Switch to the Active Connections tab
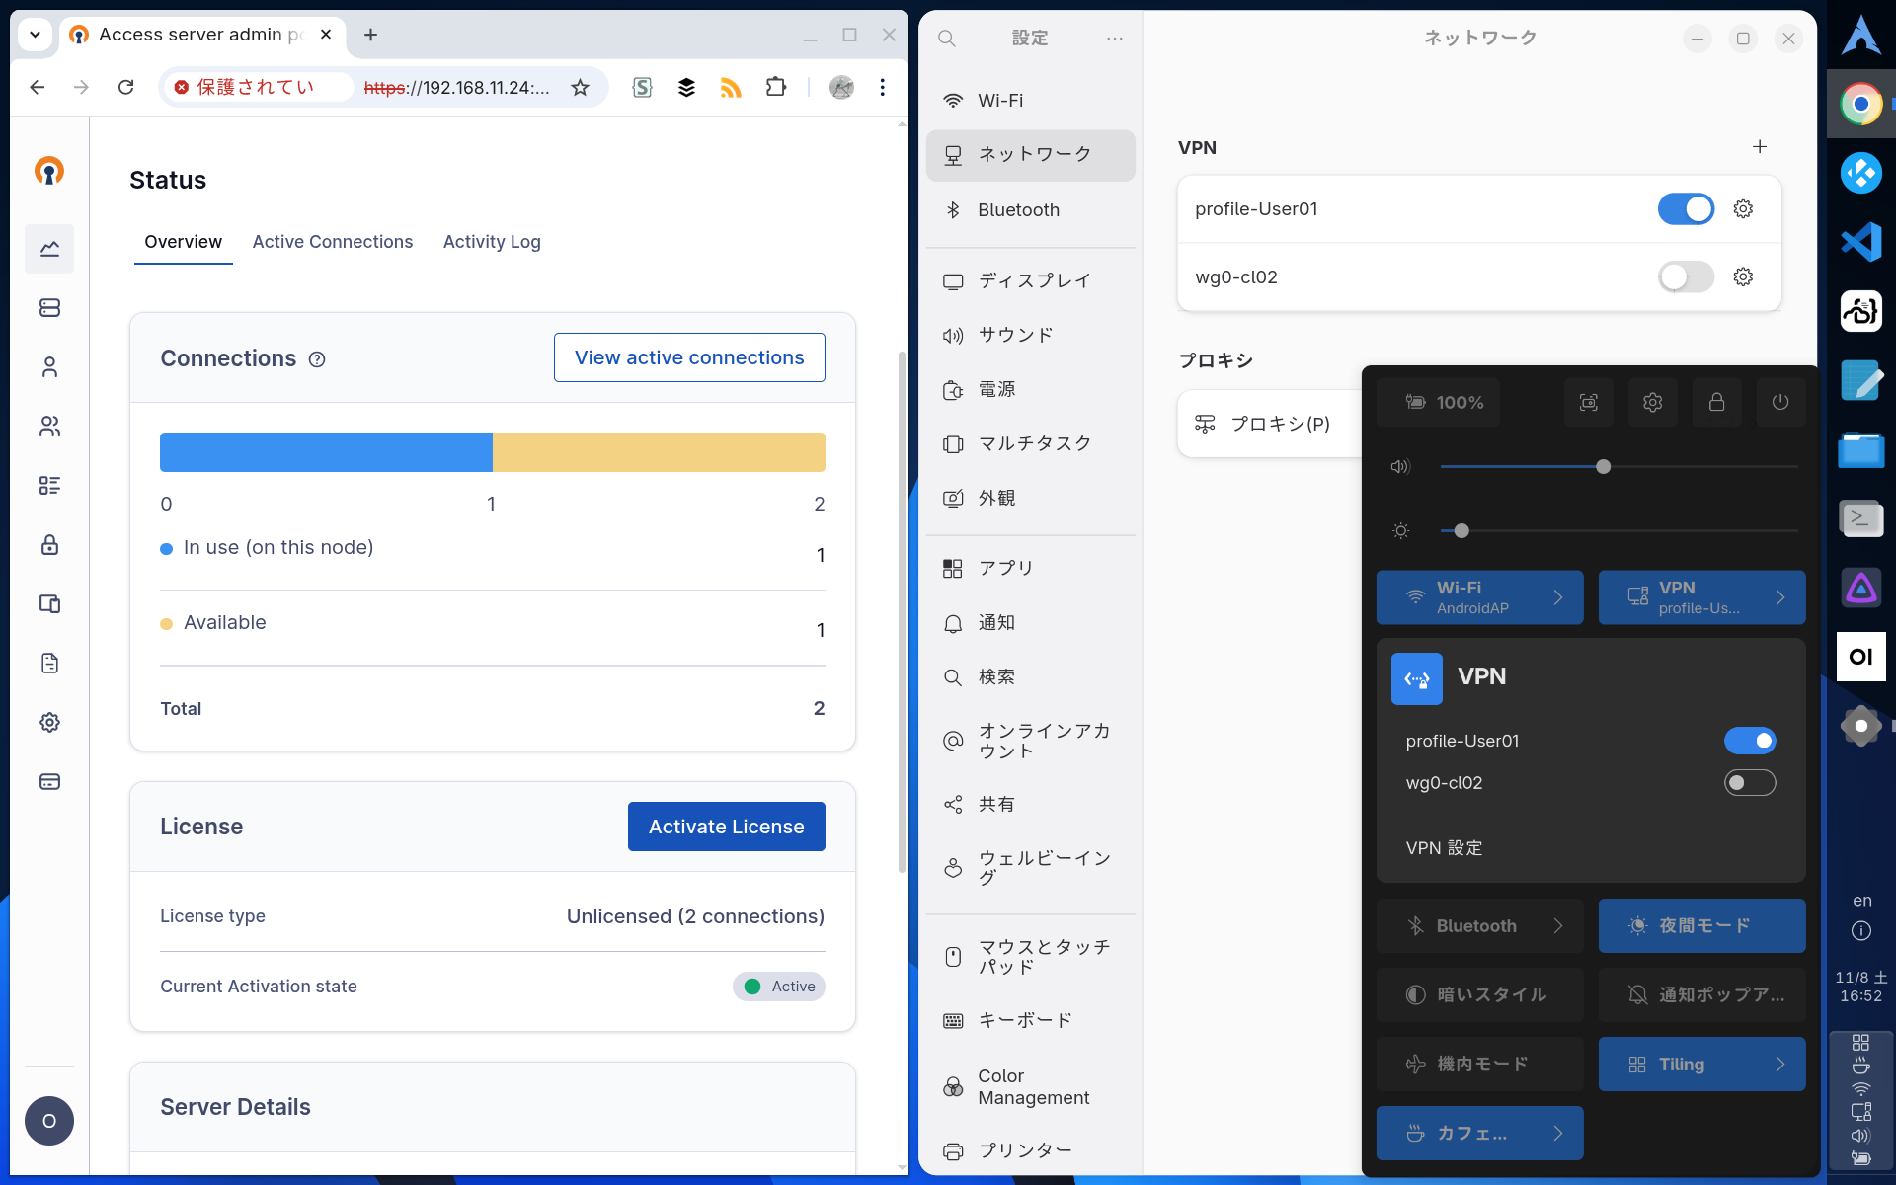This screenshot has height=1185, width=1896. pos(333,242)
